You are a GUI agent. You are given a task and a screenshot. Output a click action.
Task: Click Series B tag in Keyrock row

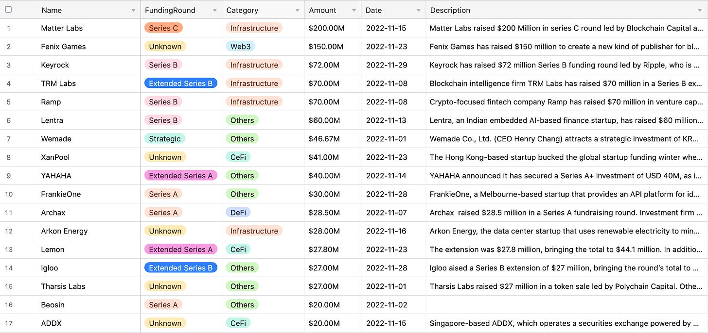pos(163,65)
